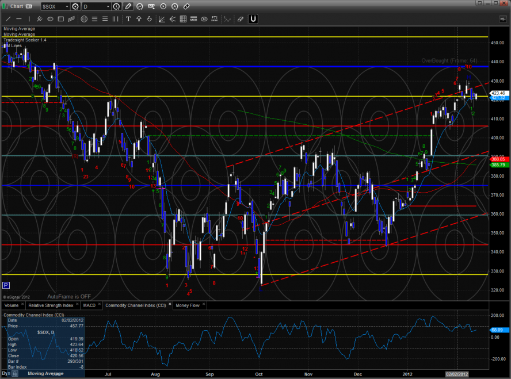Image resolution: width=511 pixels, height=379 pixels.
Task: Select the Elliott wave zigzag tool
Action: [x=227, y=19]
